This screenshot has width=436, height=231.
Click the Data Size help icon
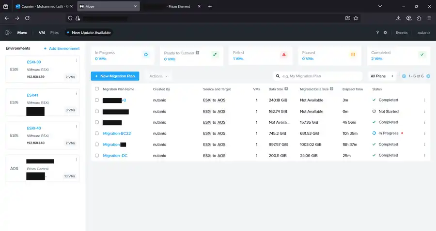286,89
